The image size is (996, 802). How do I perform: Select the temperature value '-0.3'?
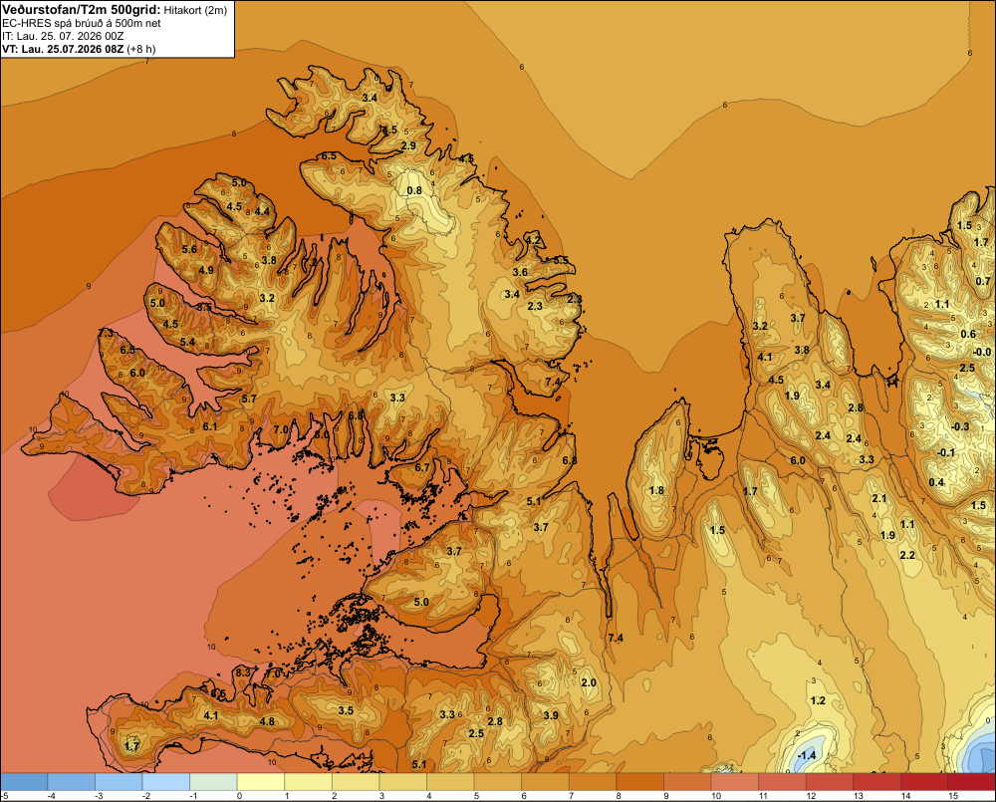tap(960, 426)
